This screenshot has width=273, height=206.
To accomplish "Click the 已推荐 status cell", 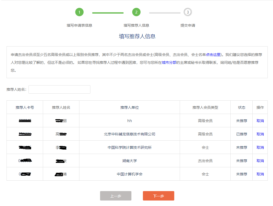I will tap(241, 134).
